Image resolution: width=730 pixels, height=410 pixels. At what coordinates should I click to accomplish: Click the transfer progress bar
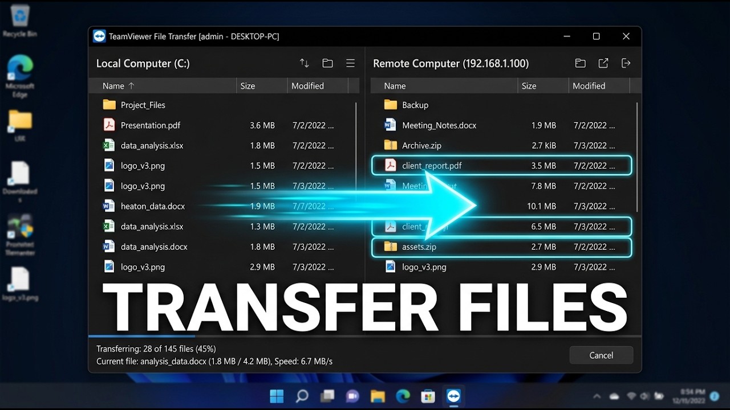click(365, 337)
